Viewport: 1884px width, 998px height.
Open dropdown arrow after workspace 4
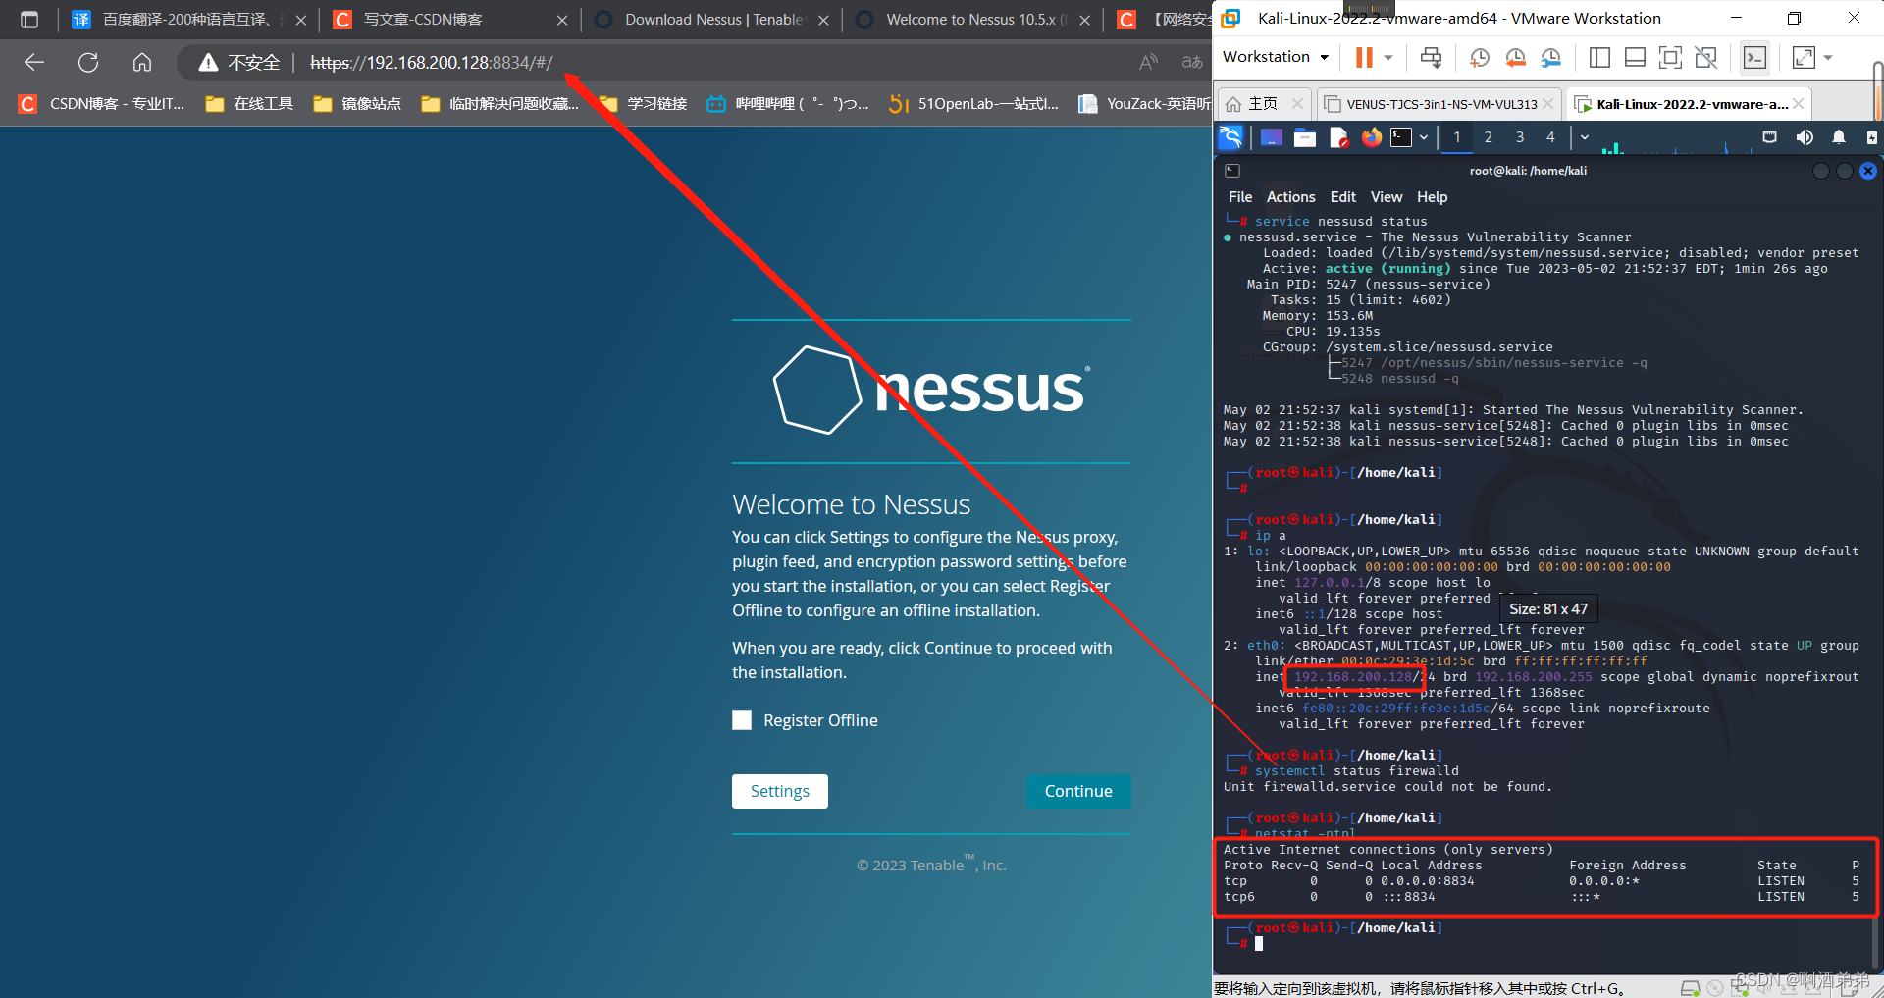1585,137
